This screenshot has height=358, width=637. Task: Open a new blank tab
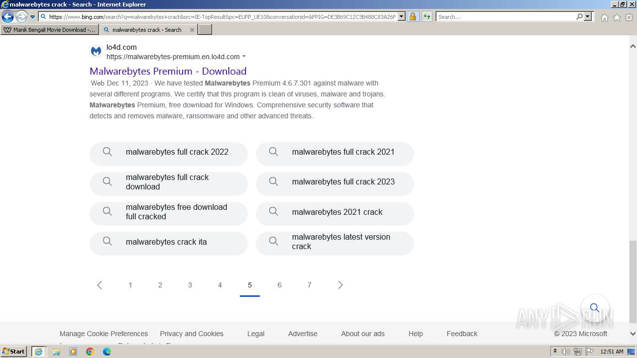click(205, 30)
